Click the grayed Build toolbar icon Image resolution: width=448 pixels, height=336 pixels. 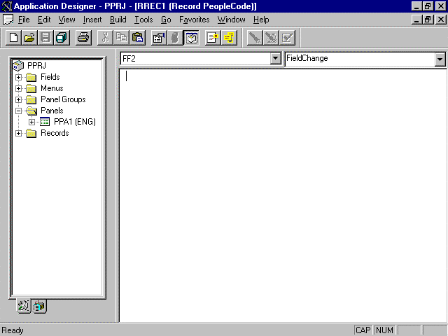(175, 37)
